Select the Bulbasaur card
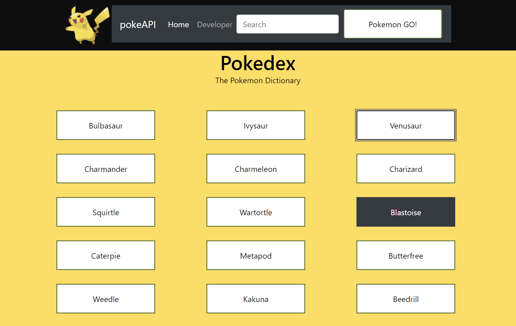516x326 pixels. [106, 125]
